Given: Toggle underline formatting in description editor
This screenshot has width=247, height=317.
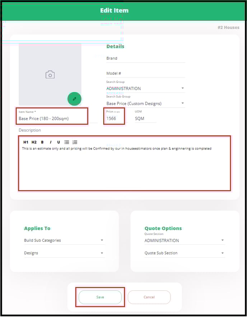Looking at the screenshot, I should [x=59, y=142].
